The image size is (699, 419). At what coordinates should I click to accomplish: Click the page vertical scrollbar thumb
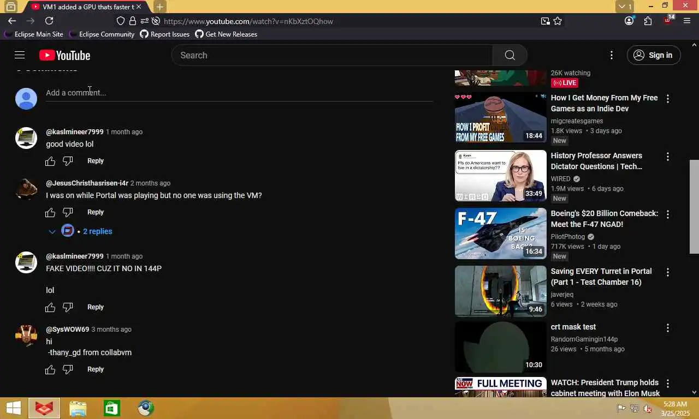coord(694,206)
